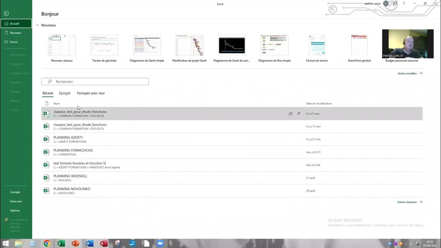The image size is (441, 248).
Task: Sort by the Nom column header
Action: 57,103
